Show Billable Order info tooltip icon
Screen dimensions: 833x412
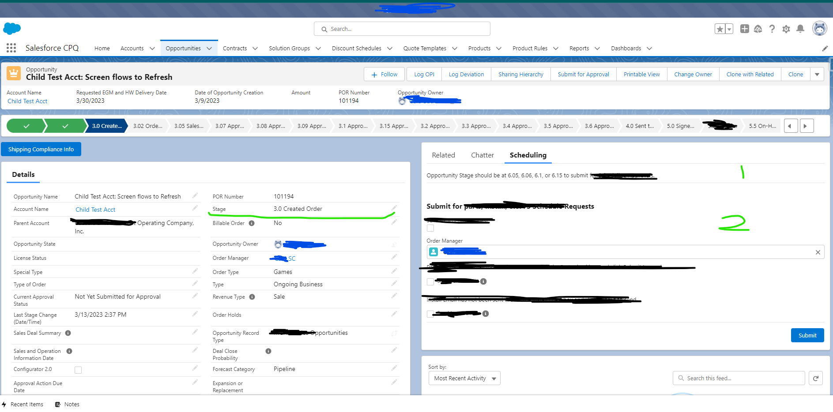click(x=252, y=223)
